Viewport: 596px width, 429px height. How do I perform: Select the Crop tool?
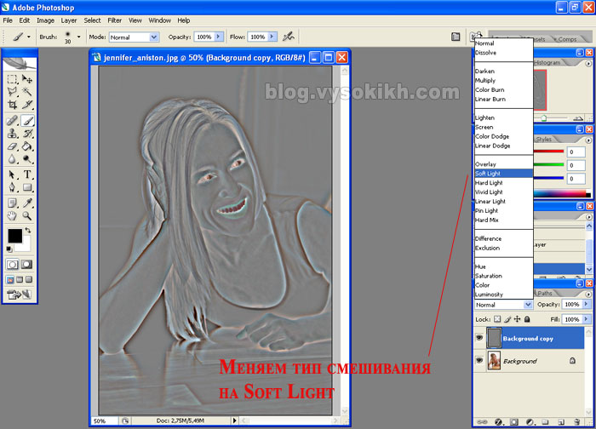pyautogui.click(x=12, y=105)
